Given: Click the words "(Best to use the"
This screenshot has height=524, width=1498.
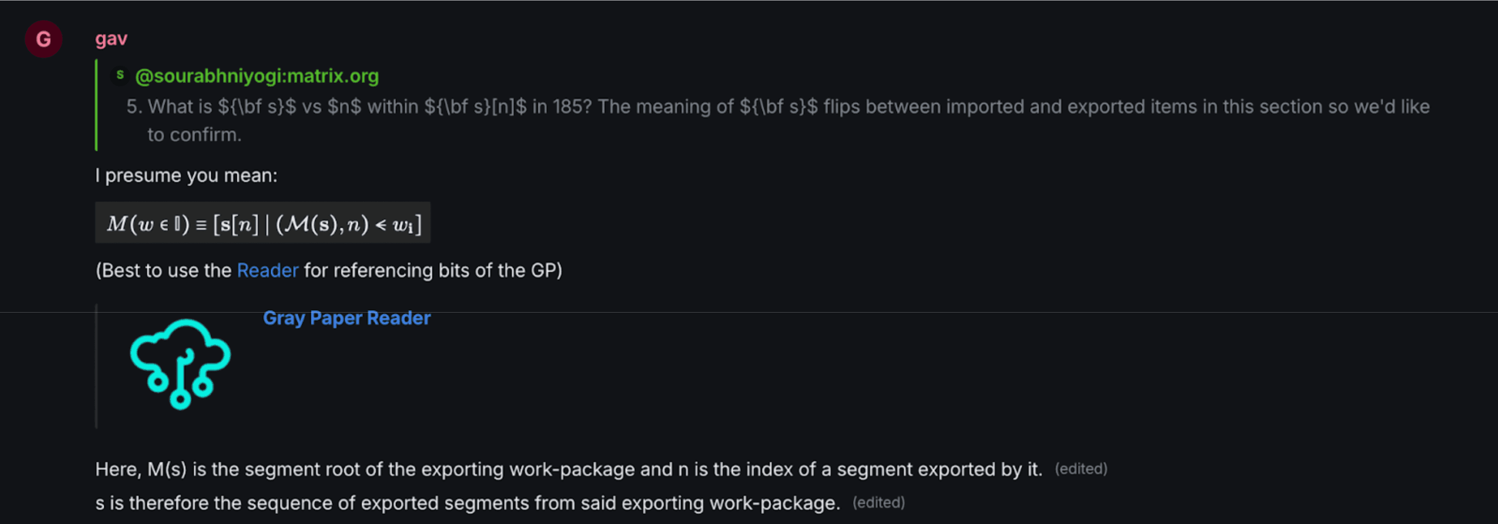Looking at the screenshot, I should tap(163, 271).
